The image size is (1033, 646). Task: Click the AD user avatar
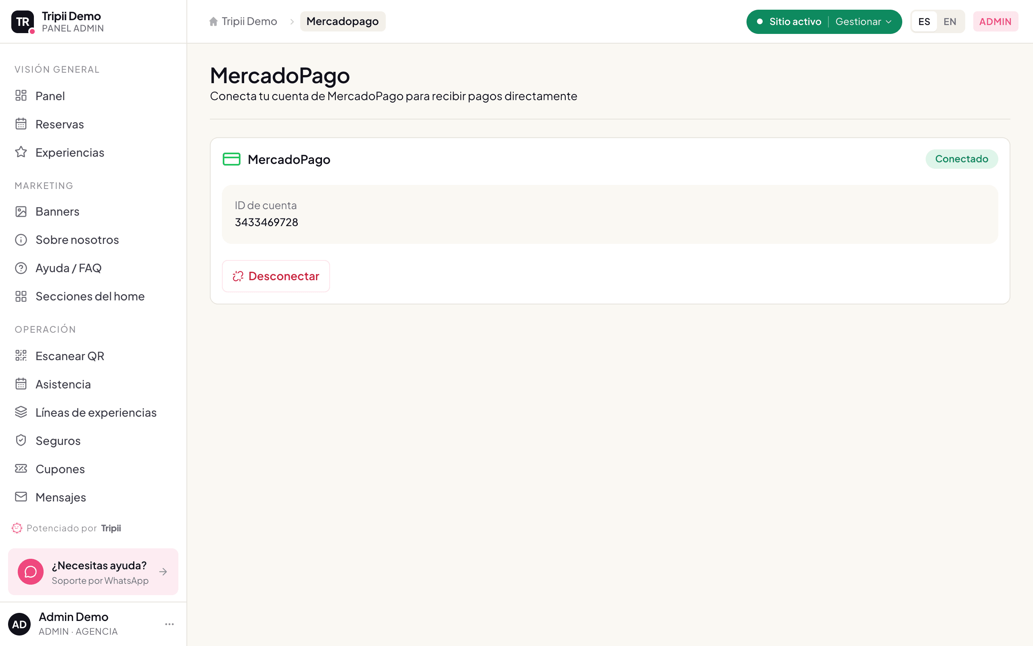pos(20,624)
